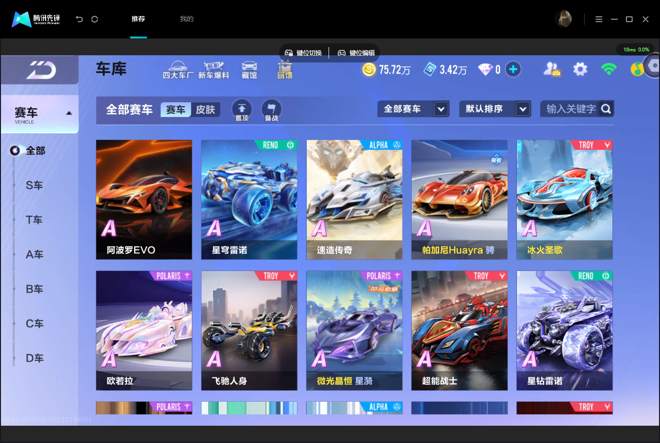Open the 四大车厂 icon

coord(178,70)
